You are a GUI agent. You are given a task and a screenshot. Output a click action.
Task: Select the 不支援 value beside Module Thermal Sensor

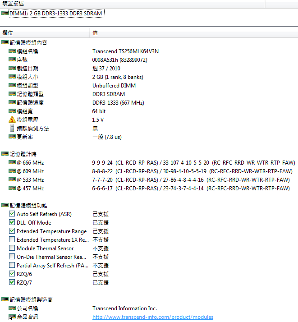[101, 248]
